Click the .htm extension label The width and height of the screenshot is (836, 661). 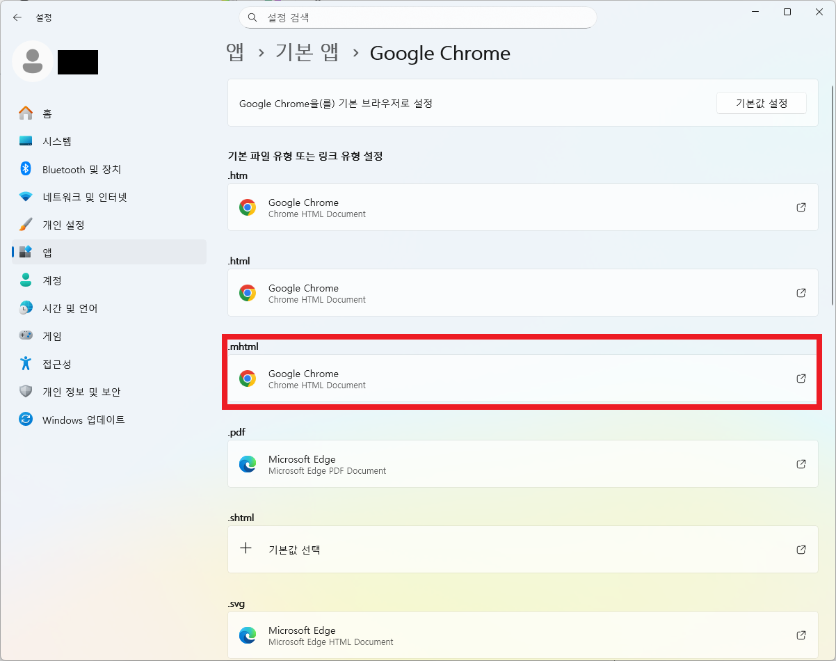coord(238,175)
